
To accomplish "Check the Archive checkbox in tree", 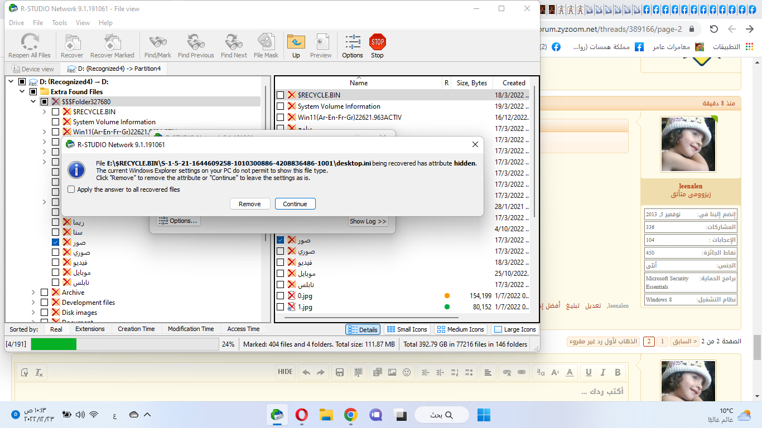I will pyautogui.click(x=44, y=293).
